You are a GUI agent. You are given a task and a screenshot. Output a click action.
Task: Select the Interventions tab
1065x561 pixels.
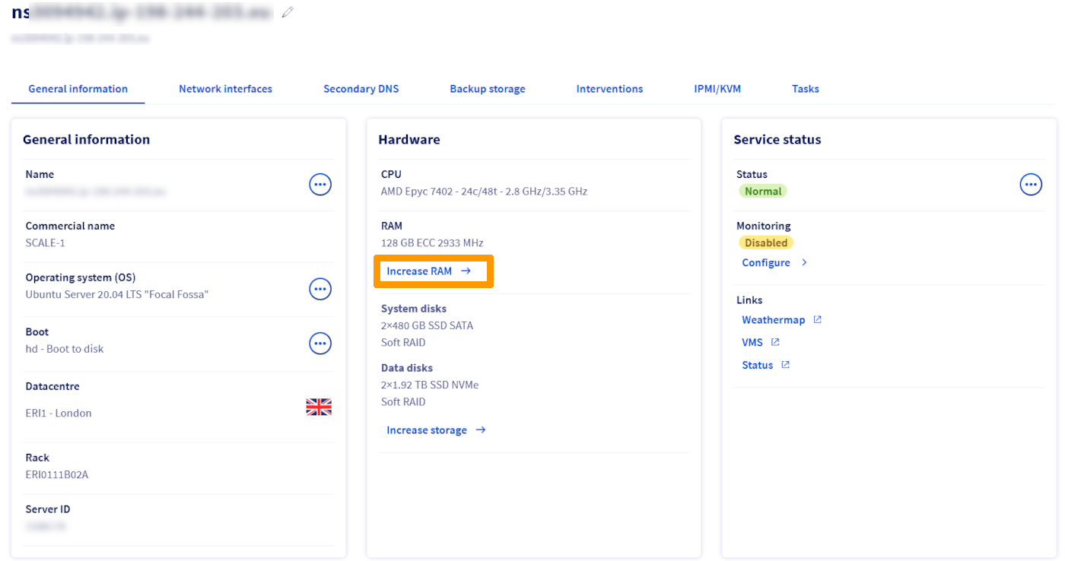tap(609, 89)
